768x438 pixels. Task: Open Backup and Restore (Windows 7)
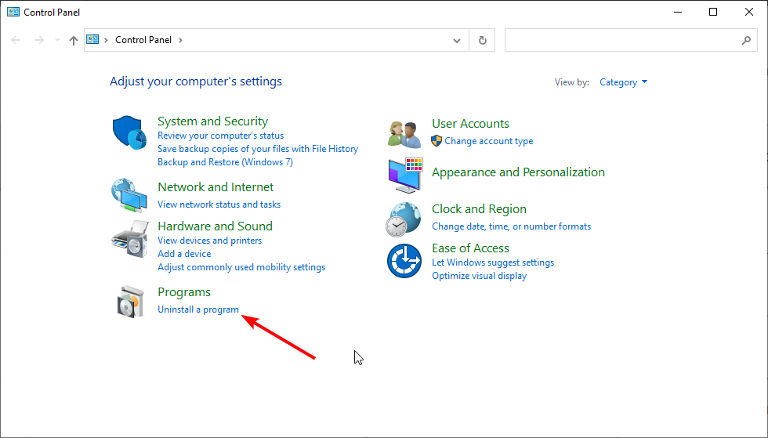[x=225, y=162]
